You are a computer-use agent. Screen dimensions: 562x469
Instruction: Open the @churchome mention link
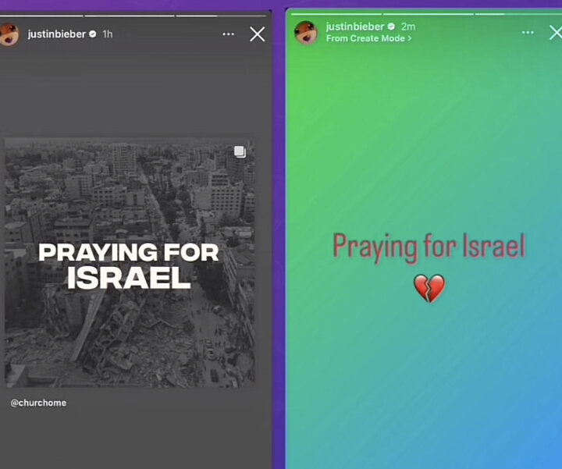tap(38, 403)
